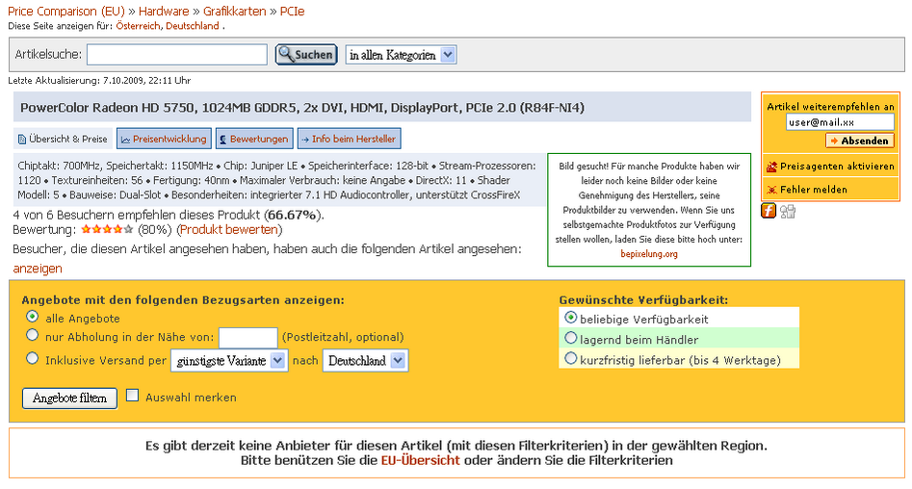Click the 'anzeigen' link
The width and height of the screenshot is (912, 489).
[x=38, y=268]
